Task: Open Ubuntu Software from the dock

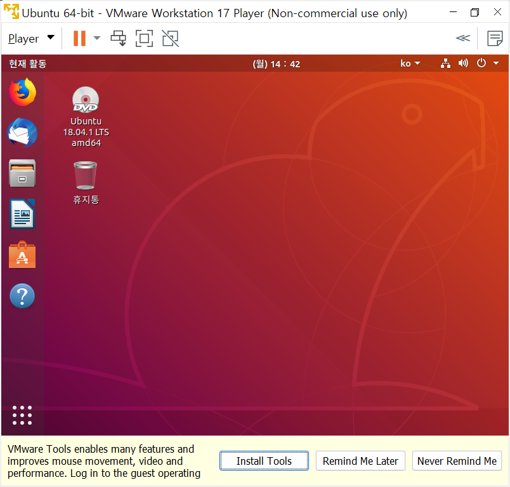Action: (x=22, y=255)
